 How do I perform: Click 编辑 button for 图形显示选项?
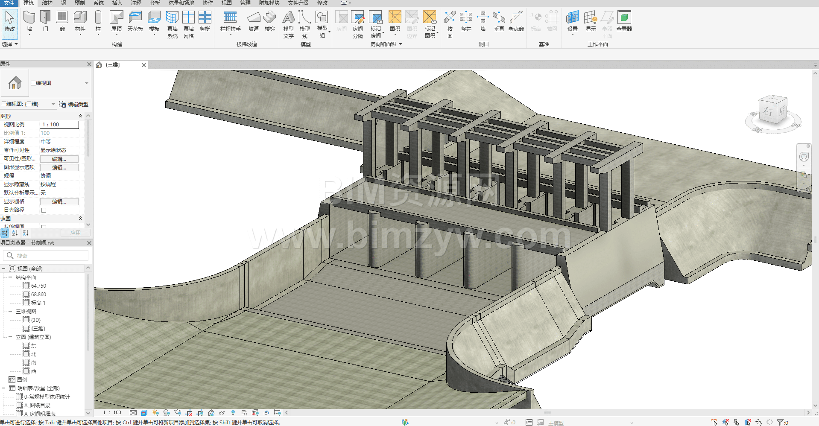tap(59, 167)
